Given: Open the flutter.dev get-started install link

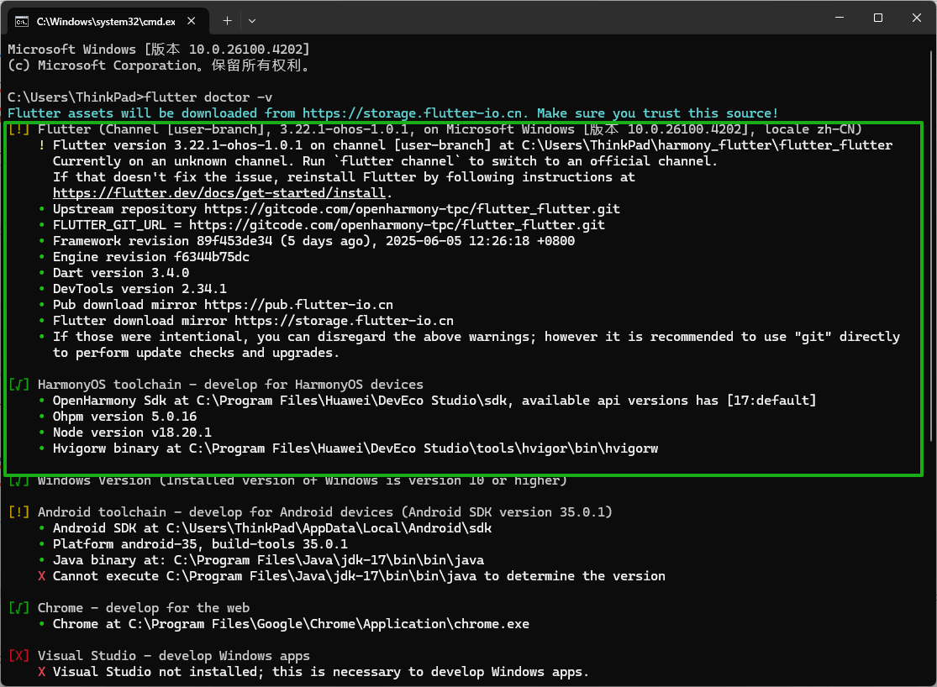Looking at the screenshot, I should [x=218, y=193].
